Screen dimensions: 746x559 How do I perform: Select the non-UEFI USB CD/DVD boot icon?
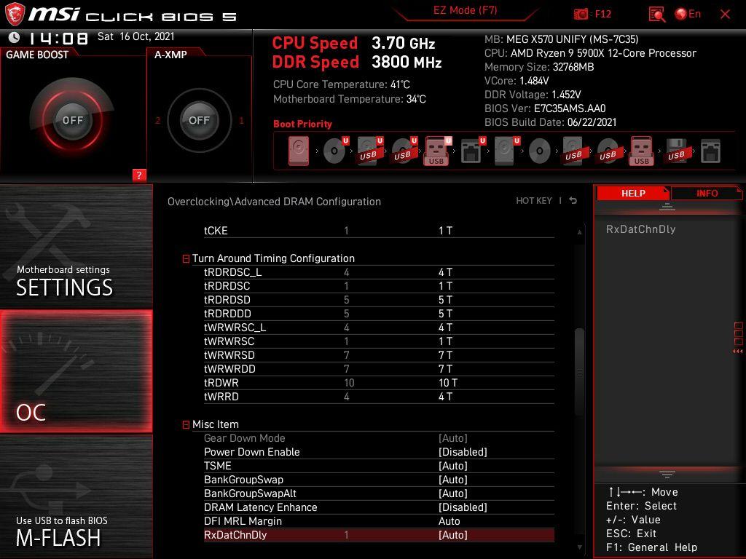point(608,151)
